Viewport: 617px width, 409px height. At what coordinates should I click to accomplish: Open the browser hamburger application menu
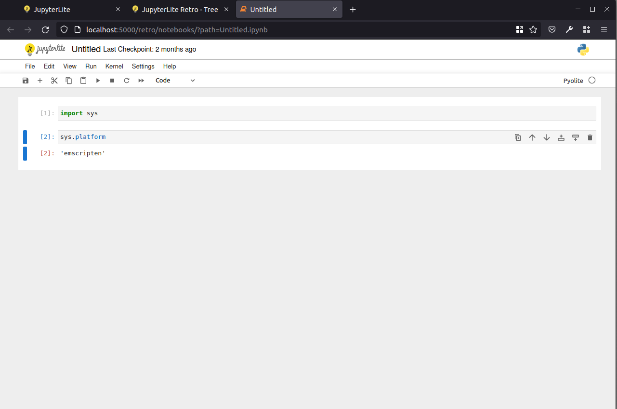click(x=604, y=30)
